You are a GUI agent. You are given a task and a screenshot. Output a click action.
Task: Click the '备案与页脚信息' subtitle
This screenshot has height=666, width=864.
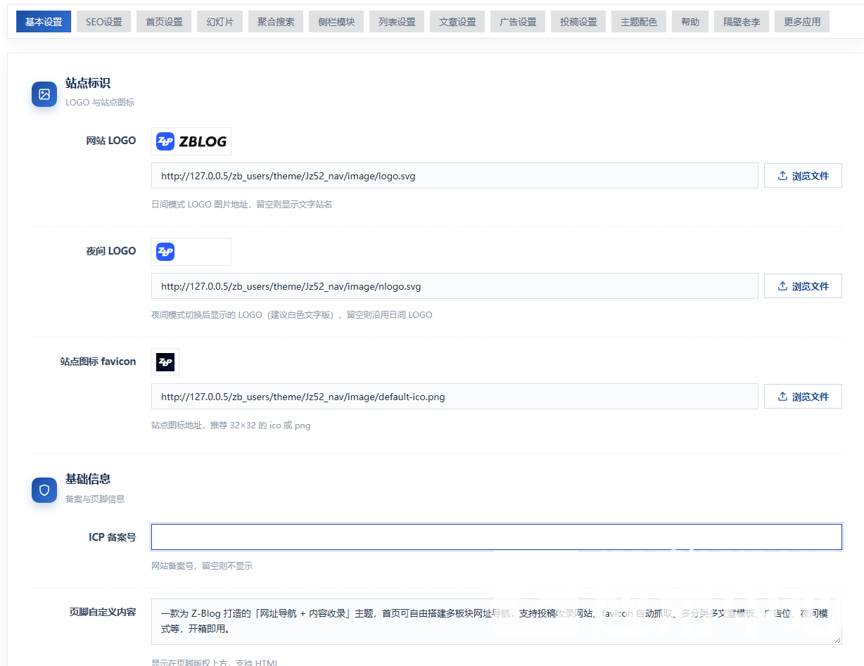tap(95, 499)
